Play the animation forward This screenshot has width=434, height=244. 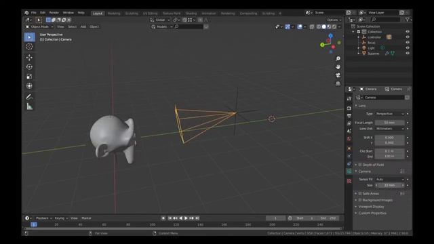tap(186, 218)
